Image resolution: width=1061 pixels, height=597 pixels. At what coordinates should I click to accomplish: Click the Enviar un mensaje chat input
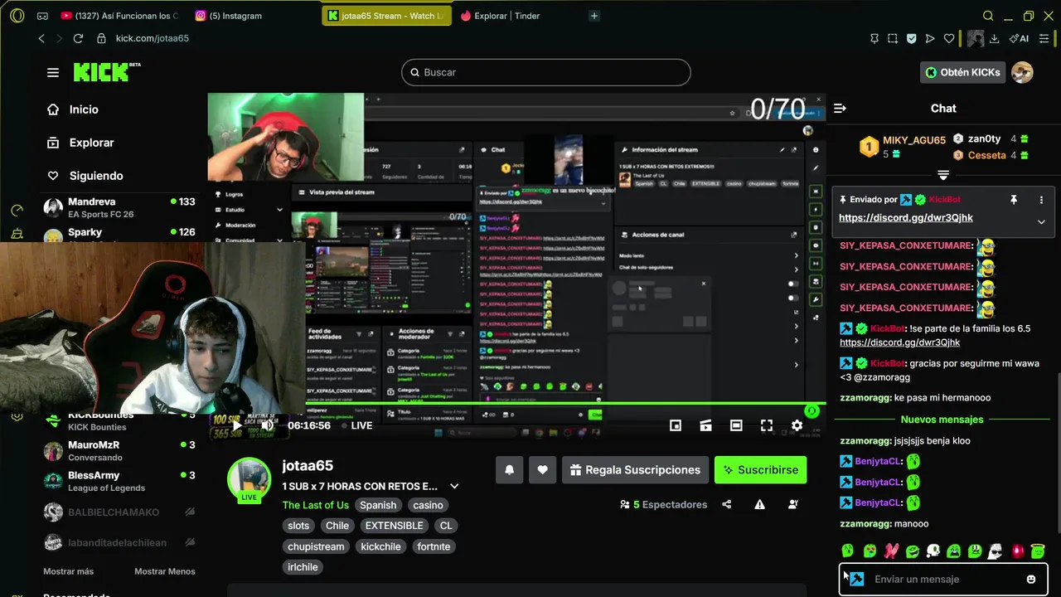(943, 580)
